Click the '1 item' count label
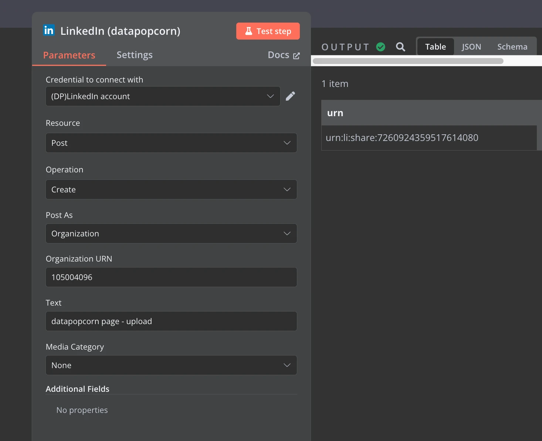 [x=335, y=84]
